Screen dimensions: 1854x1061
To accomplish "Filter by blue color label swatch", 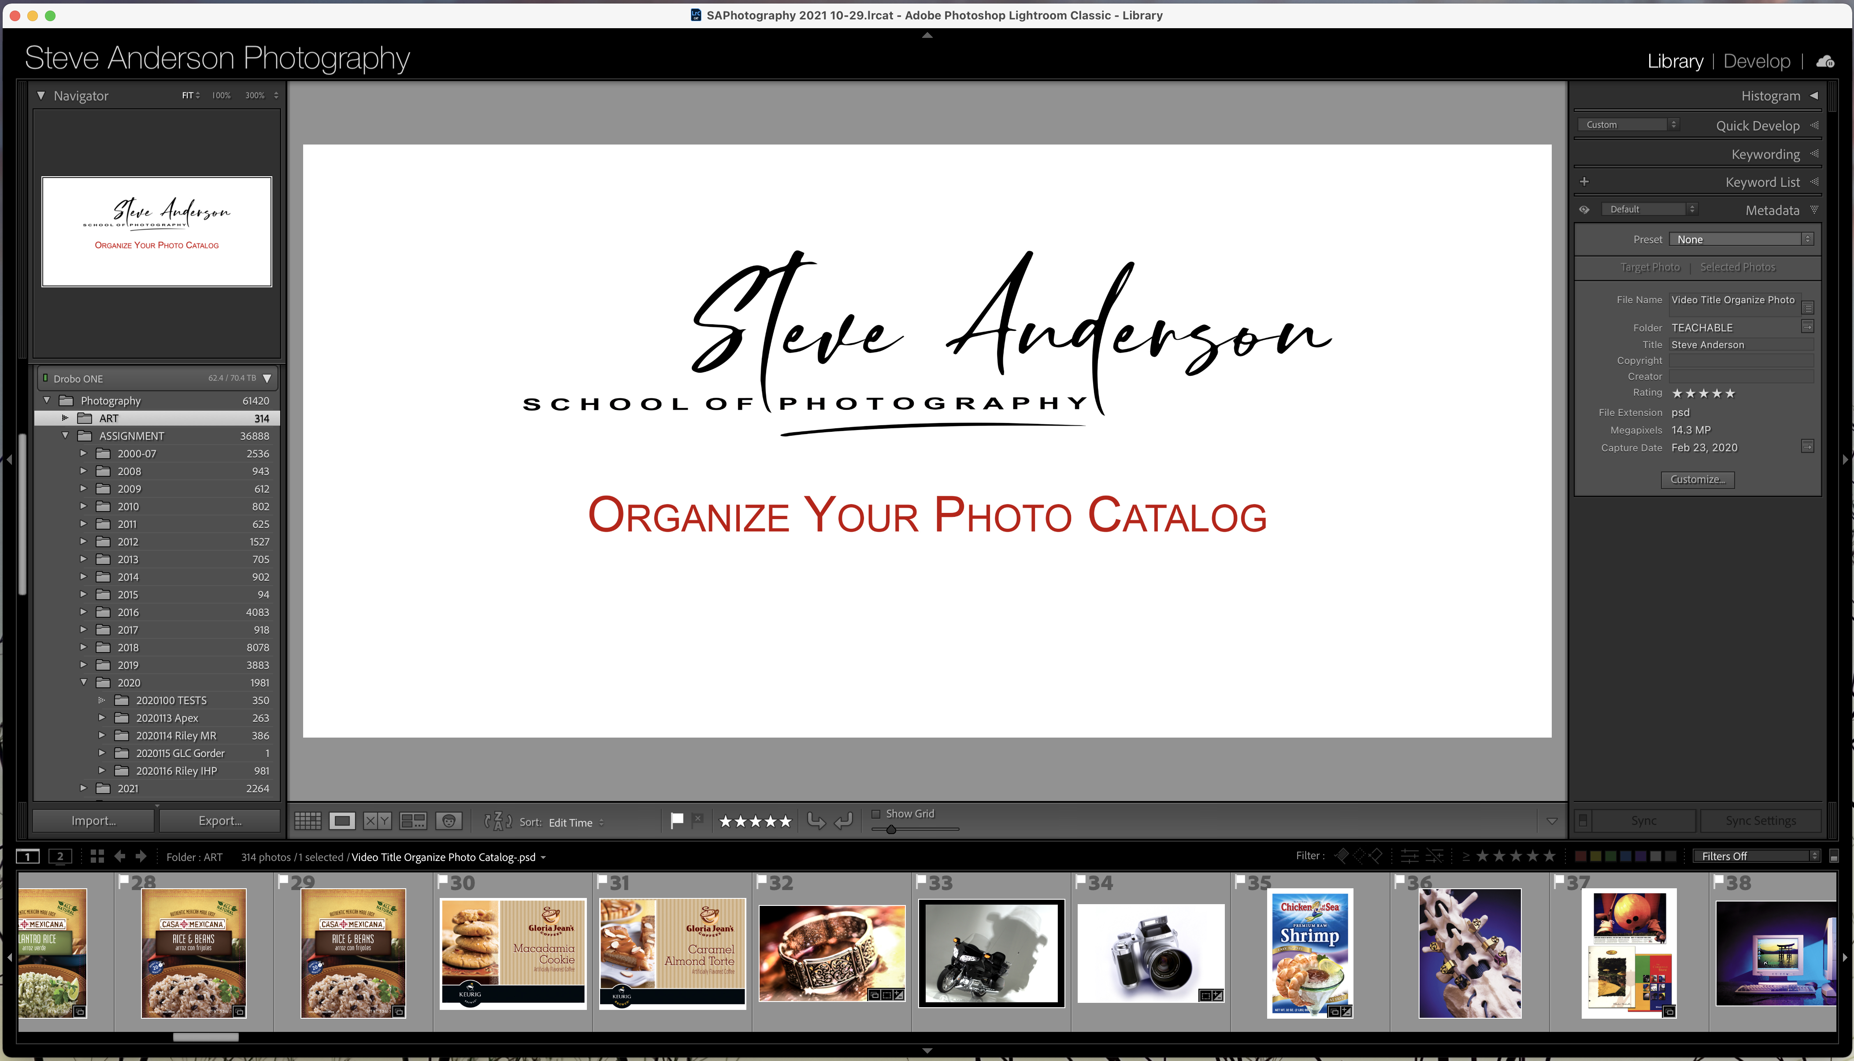I will pos(1625,856).
